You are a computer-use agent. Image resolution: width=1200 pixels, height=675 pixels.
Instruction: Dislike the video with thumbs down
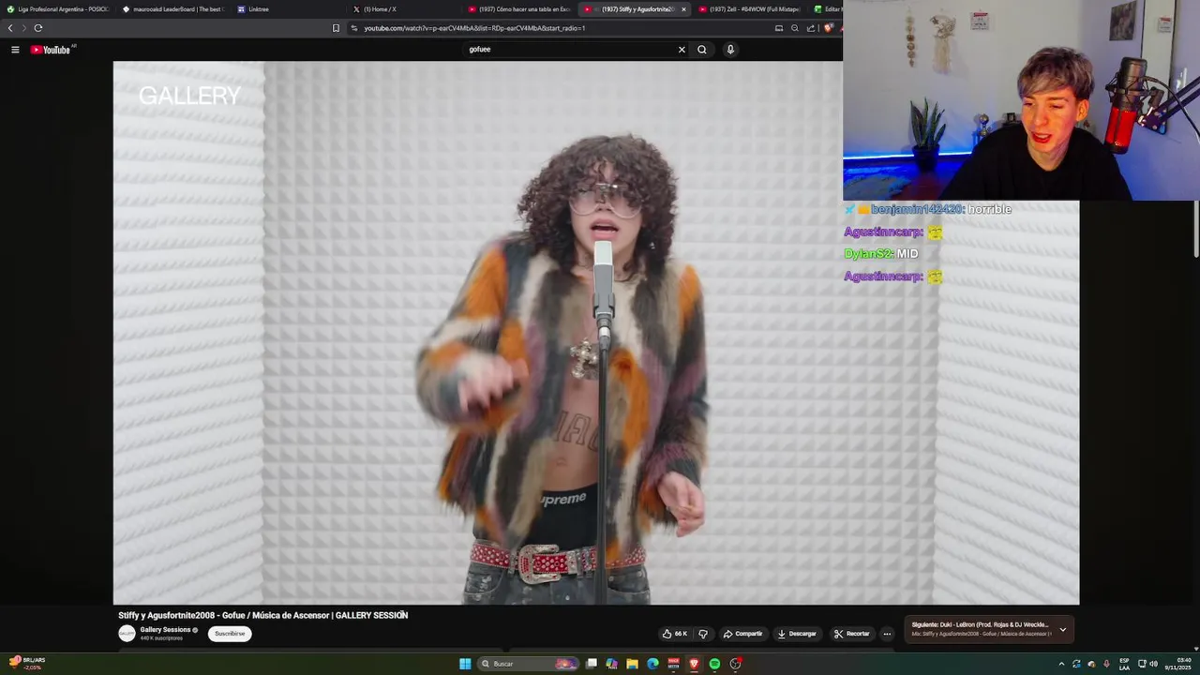click(703, 634)
